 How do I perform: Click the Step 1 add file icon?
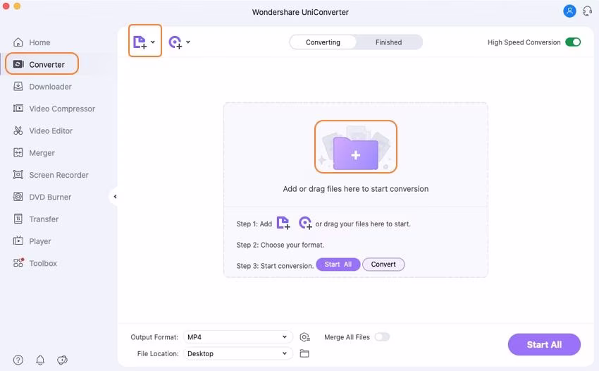[x=283, y=223]
